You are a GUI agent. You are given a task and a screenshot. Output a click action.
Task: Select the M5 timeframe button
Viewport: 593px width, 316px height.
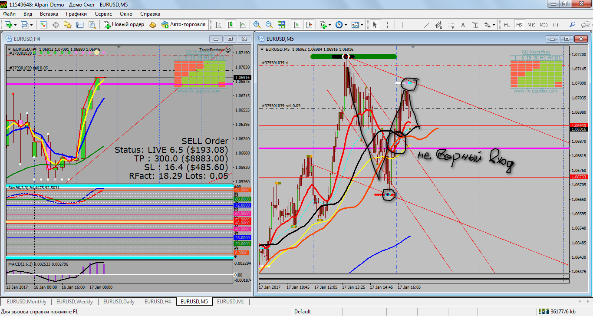pyautogui.click(x=519, y=25)
